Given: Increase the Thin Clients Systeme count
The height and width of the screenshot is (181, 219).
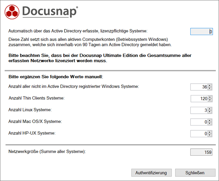Looking at the screenshot, I should 210,97.
